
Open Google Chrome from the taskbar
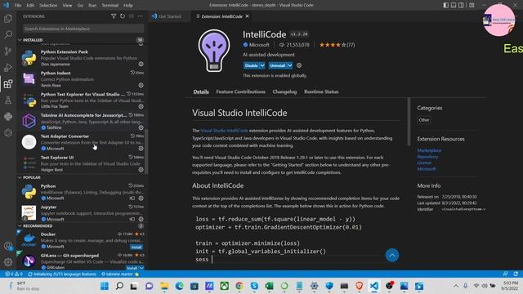click(x=239, y=286)
